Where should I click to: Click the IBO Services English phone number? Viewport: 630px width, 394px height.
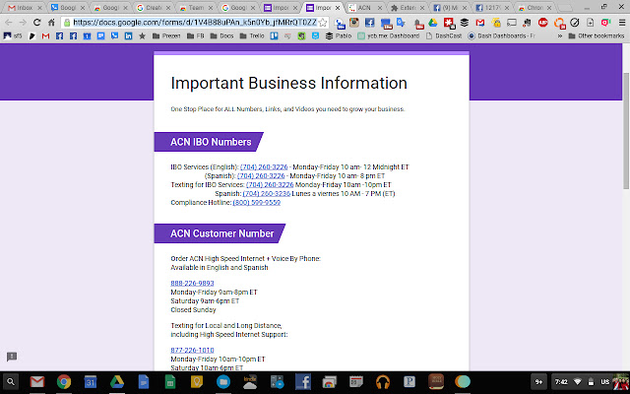click(264, 166)
